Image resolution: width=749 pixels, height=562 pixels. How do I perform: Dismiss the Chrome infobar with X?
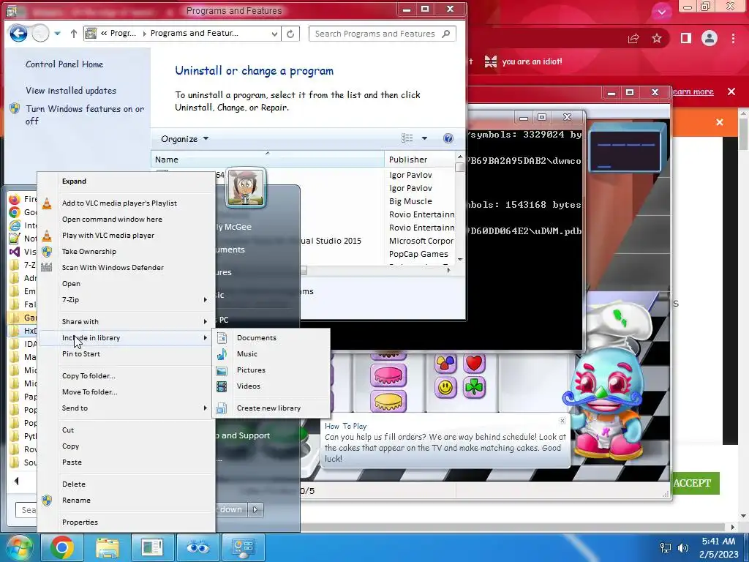[731, 91]
